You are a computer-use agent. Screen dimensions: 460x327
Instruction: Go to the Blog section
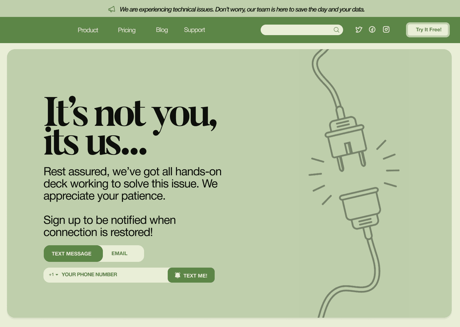[162, 30]
